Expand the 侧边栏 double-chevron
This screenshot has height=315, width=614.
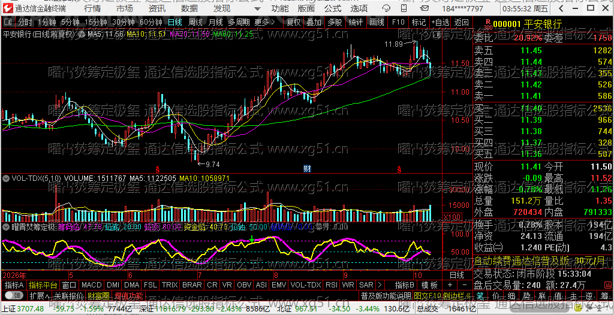(x=469, y=295)
